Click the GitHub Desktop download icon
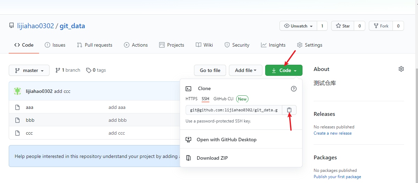 click(x=188, y=140)
